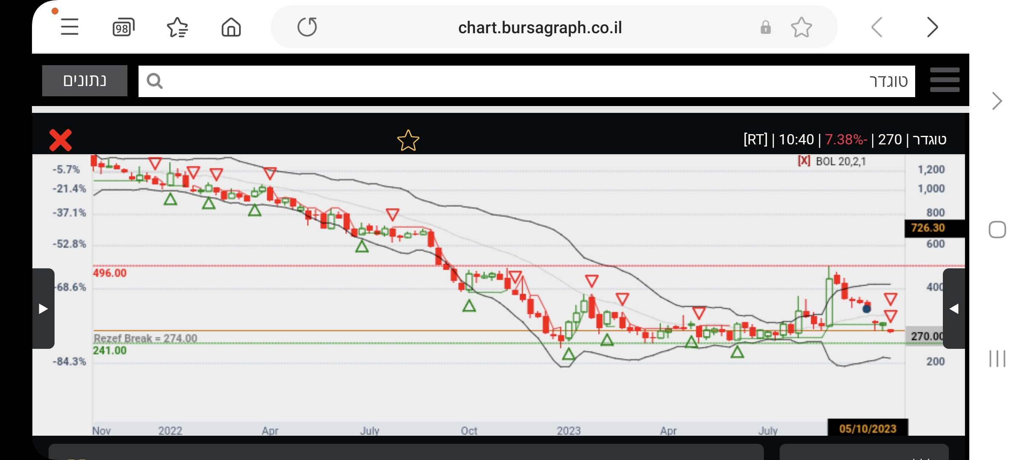Go to browser home page
Viewport: 1023px width, 460px height.
[x=231, y=28]
